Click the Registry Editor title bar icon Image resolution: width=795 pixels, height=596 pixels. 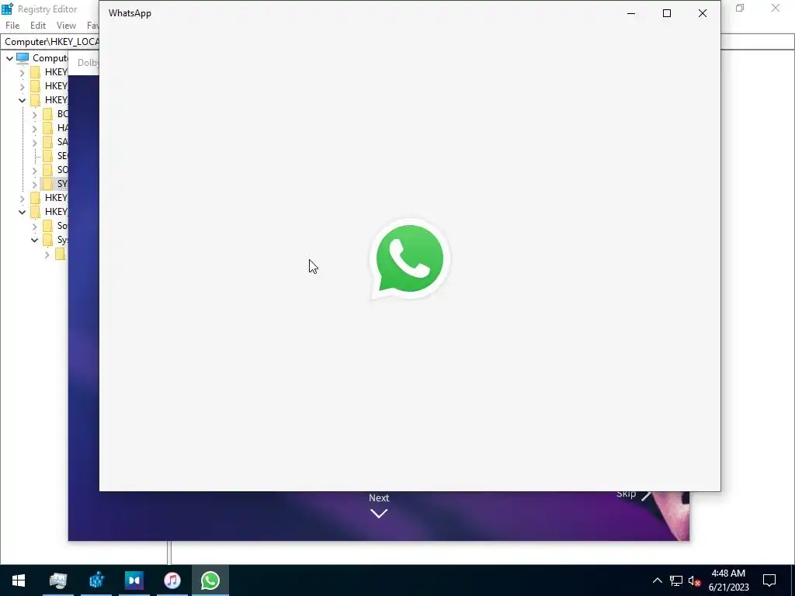[x=7, y=9]
